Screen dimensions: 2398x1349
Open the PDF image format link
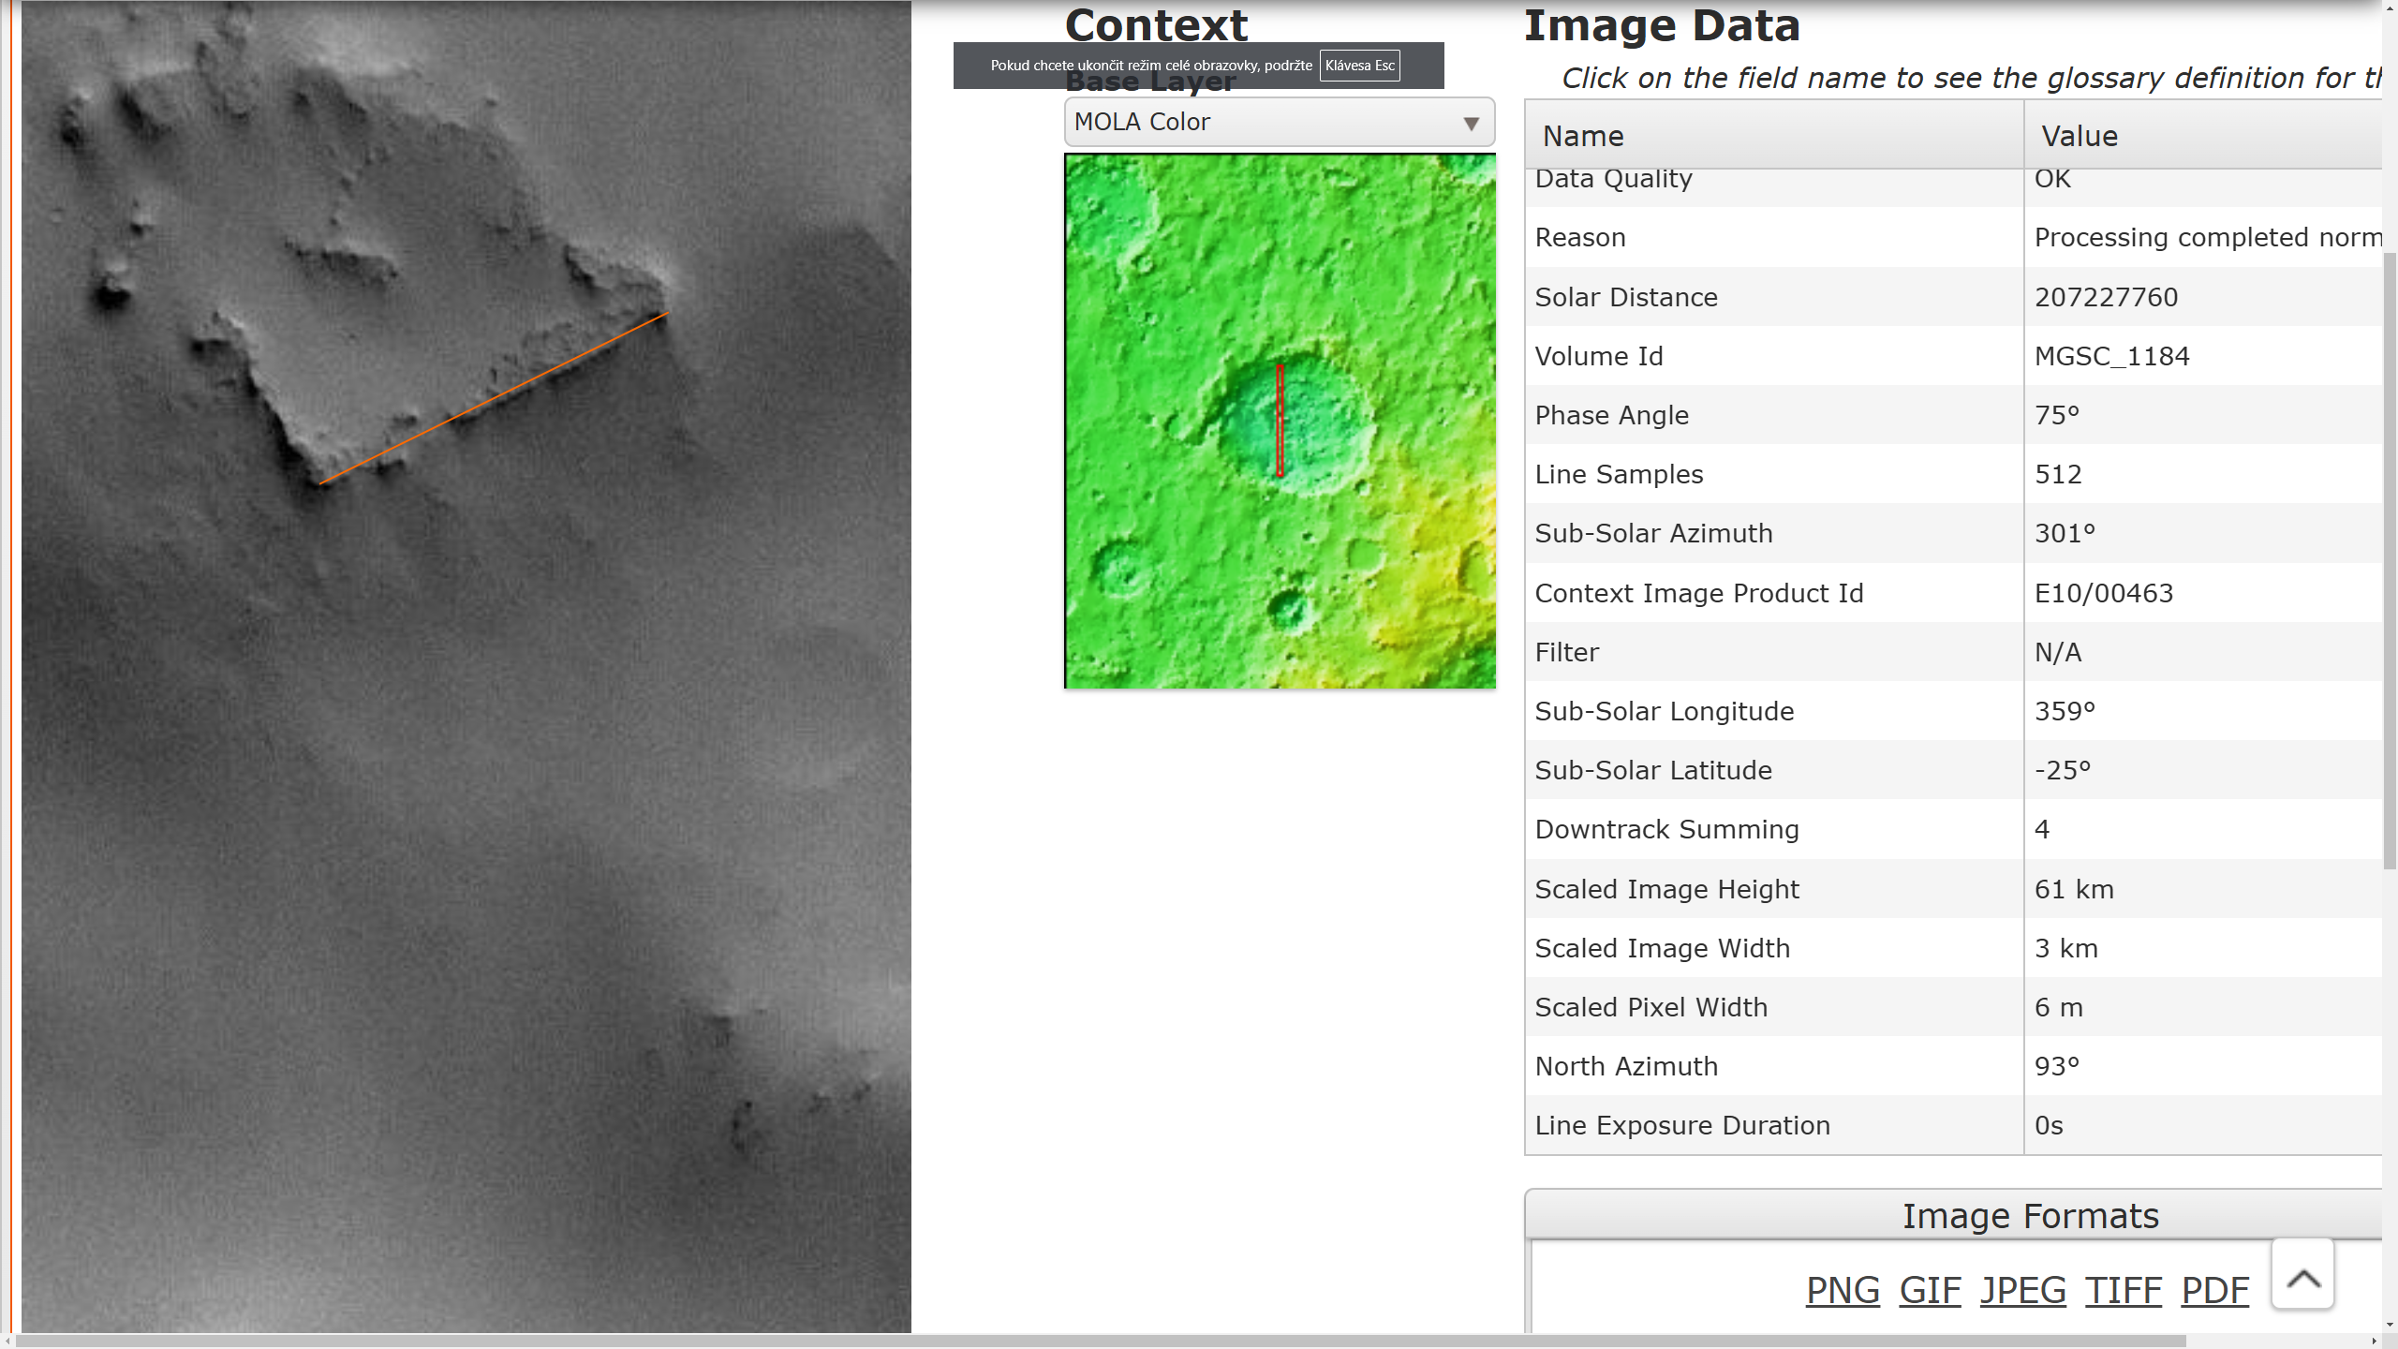(x=2214, y=1291)
